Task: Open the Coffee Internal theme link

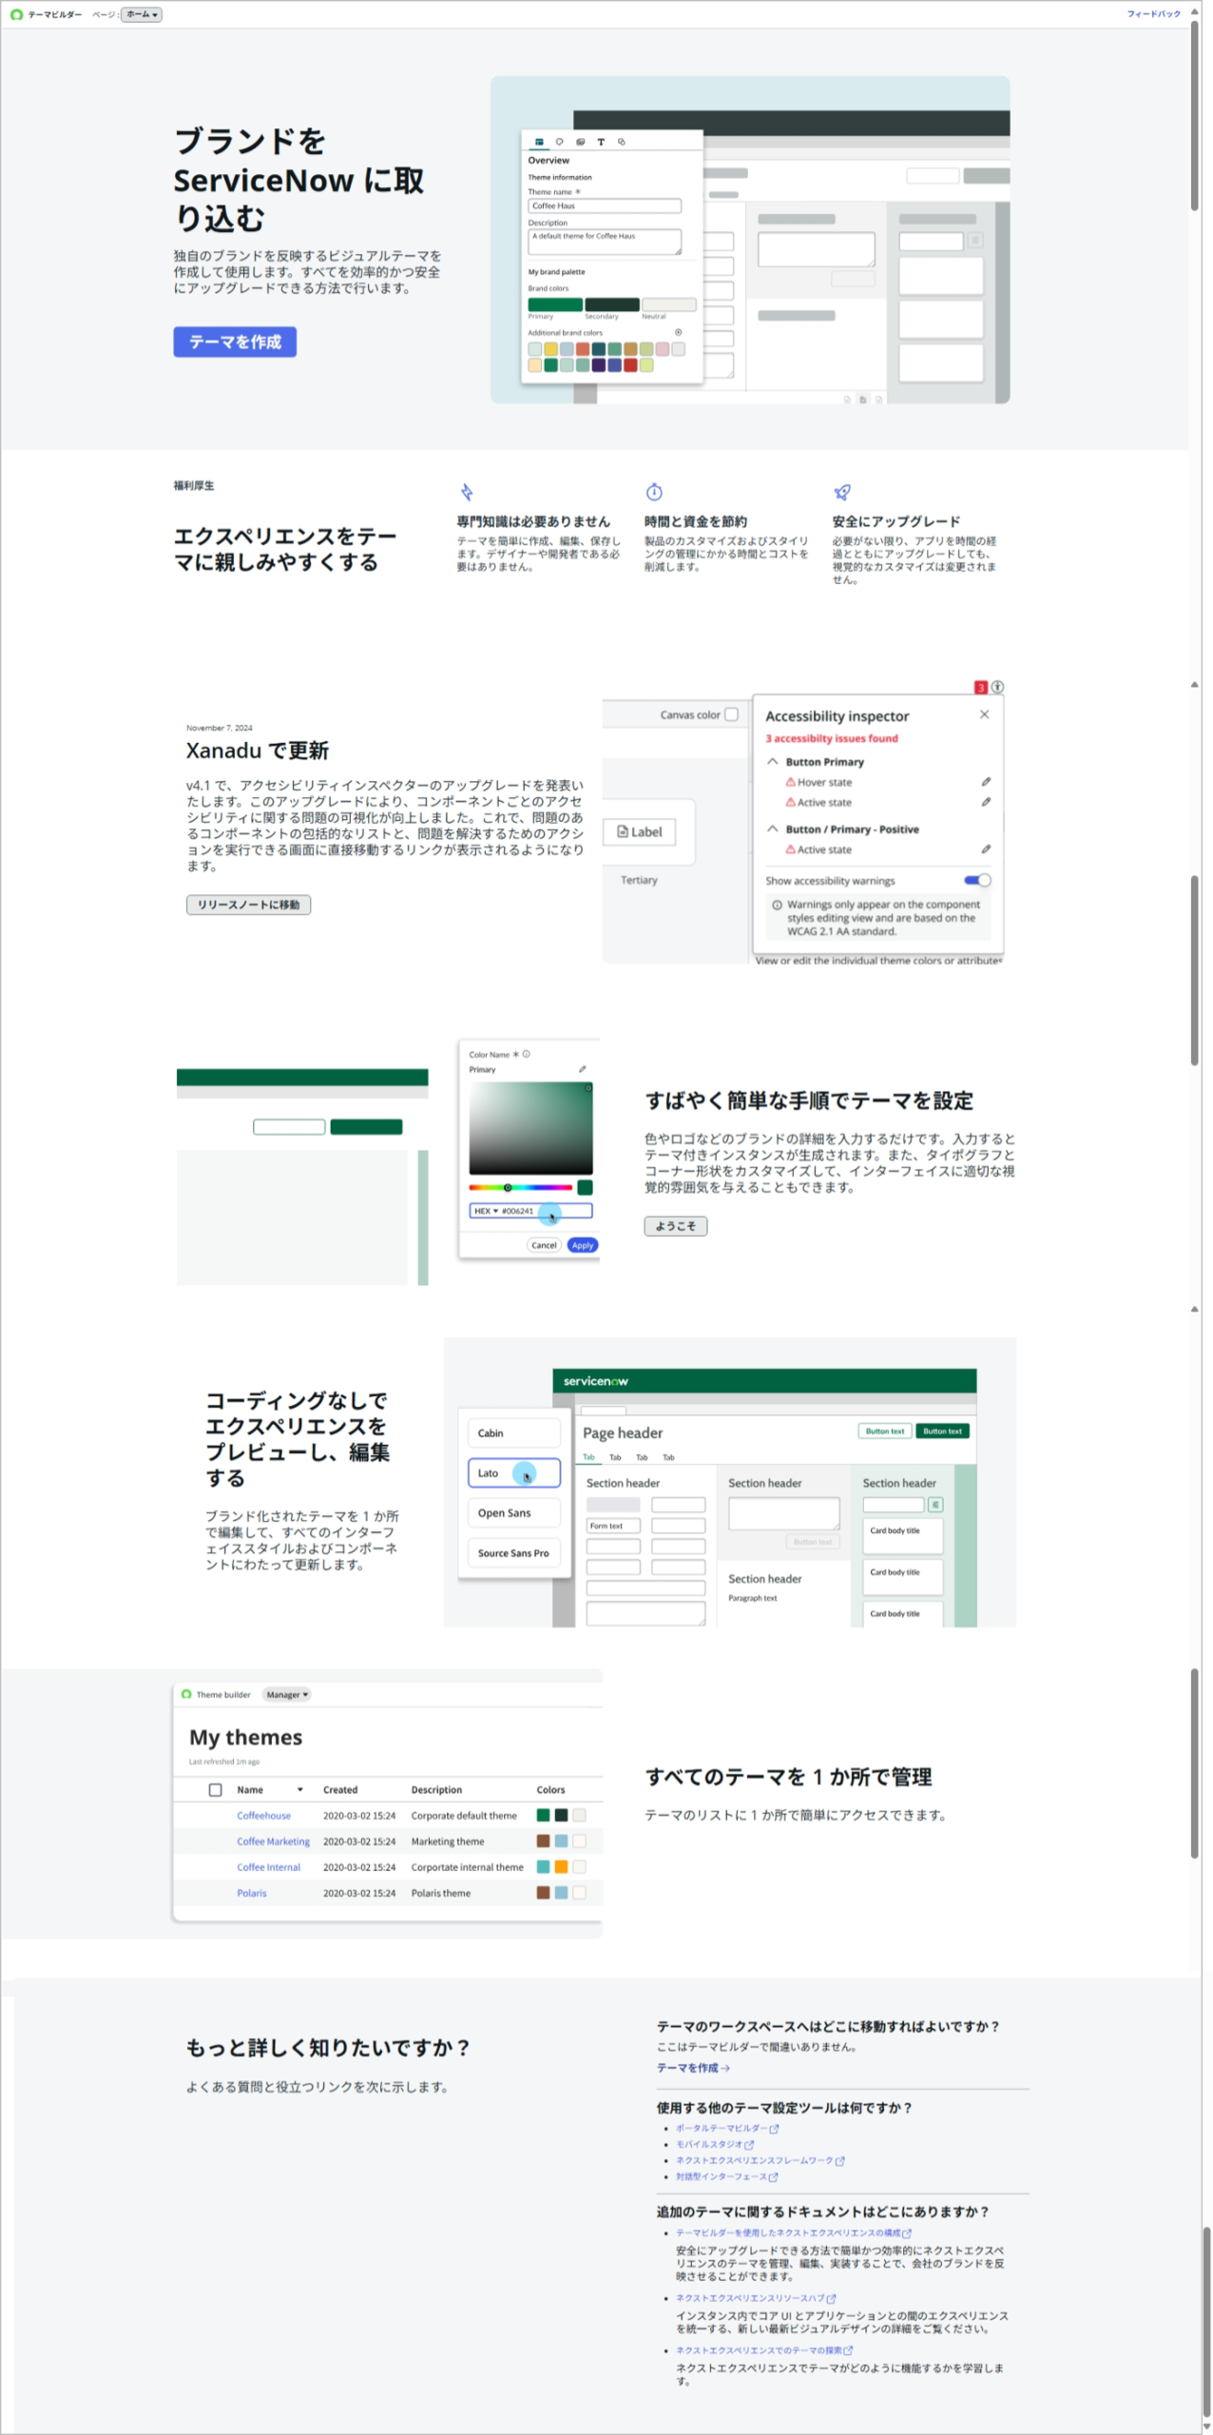Action: 268,1866
